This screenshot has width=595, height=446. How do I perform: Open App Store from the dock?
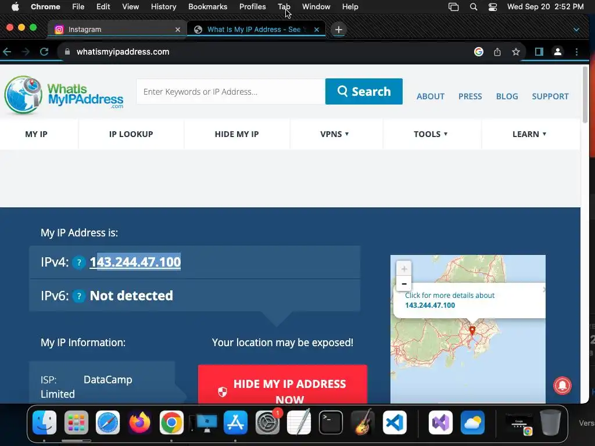[x=235, y=423]
